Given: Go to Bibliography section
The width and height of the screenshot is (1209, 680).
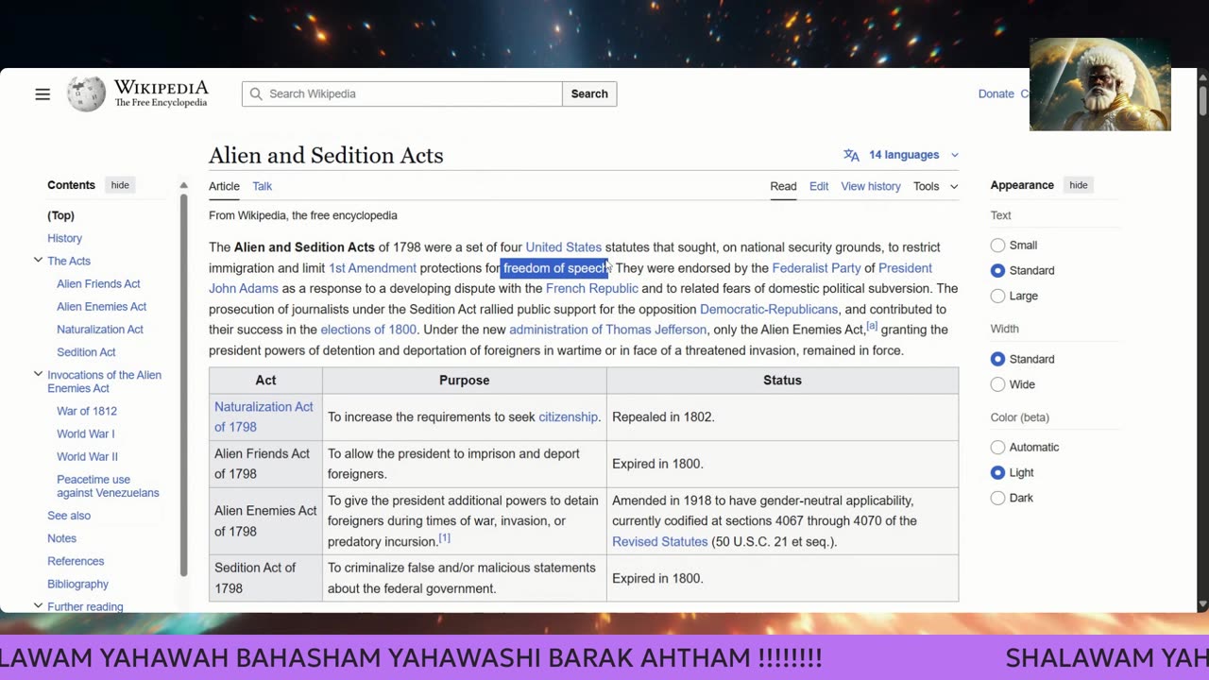Looking at the screenshot, I should coord(77,584).
